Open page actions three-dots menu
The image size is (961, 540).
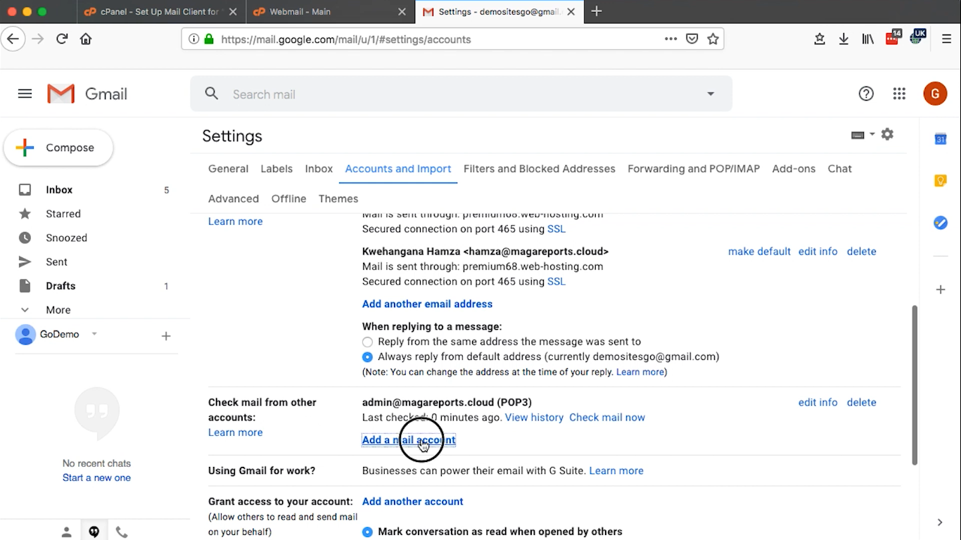point(670,39)
